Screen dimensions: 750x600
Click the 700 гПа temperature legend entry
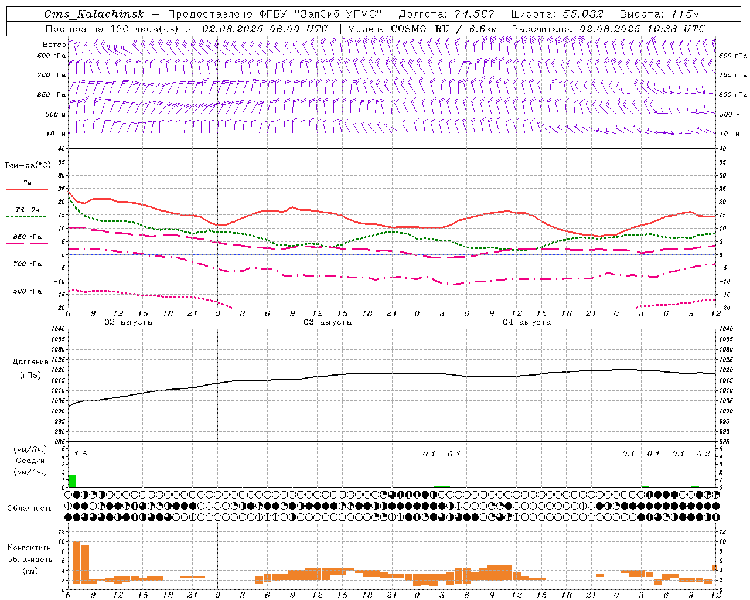28,264
